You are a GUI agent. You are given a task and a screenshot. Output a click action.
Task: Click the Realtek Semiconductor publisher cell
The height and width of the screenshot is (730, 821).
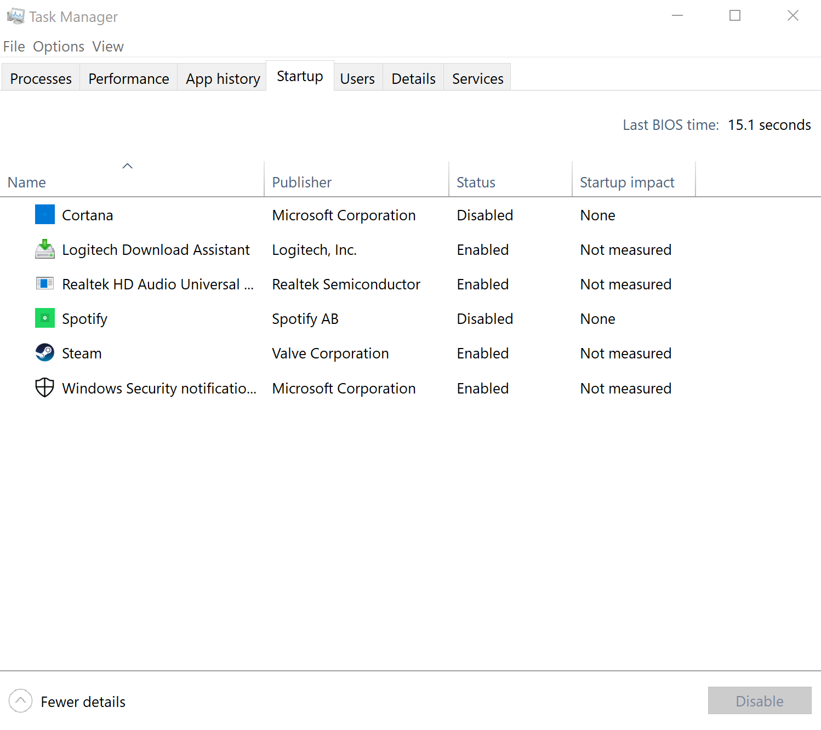tap(346, 284)
